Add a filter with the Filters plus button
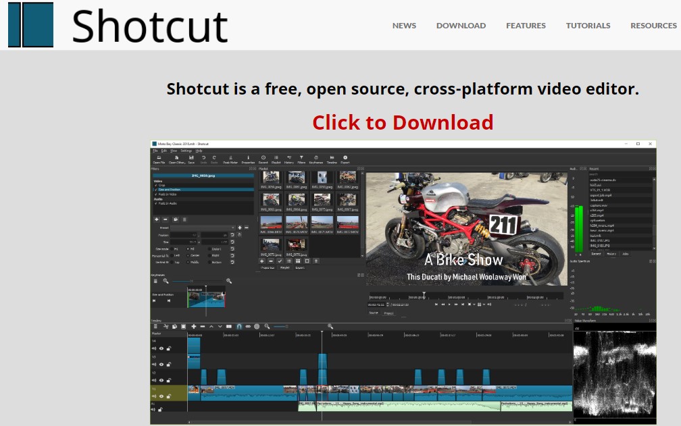 (x=157, y=219)
